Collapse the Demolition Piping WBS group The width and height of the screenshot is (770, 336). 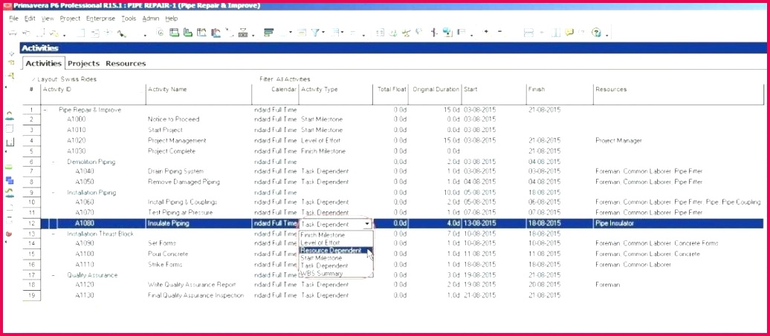(53, 161)
